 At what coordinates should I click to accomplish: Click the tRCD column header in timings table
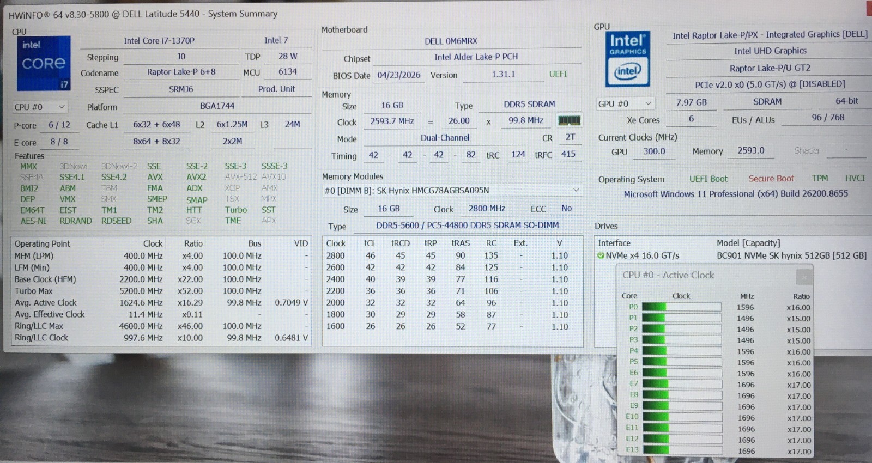coord(400,243)
